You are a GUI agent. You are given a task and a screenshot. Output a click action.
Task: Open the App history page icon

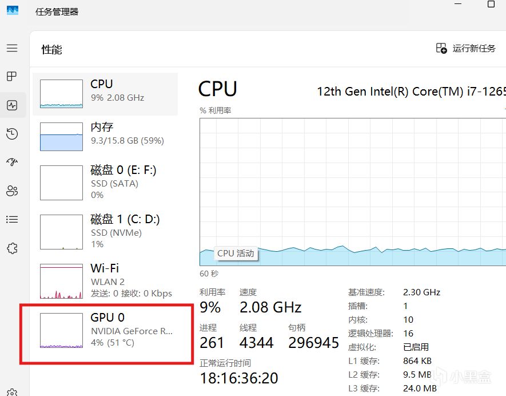(x=12, y=134)
